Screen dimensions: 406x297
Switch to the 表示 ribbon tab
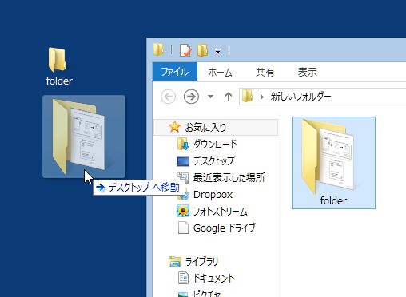click(308, 72)
